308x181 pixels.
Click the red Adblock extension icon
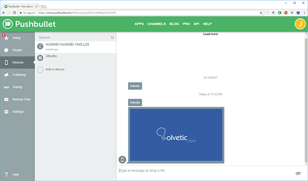286,13
